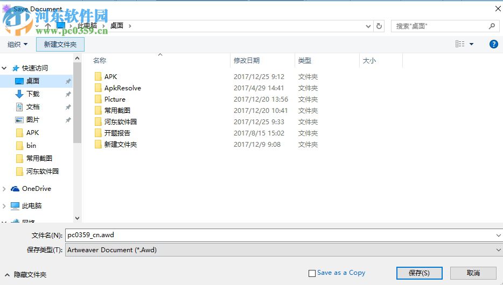
Task: Sort by 类型 column header
Action: click(304, 61)
